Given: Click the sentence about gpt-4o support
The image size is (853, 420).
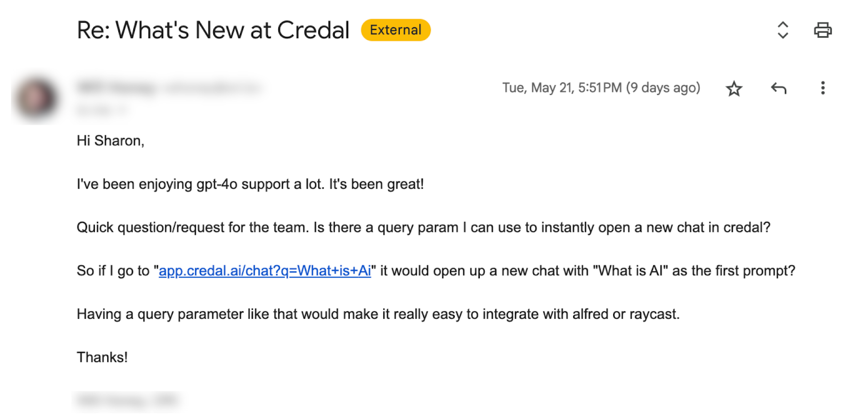Looking at the screenshot, I should point(250,184).
